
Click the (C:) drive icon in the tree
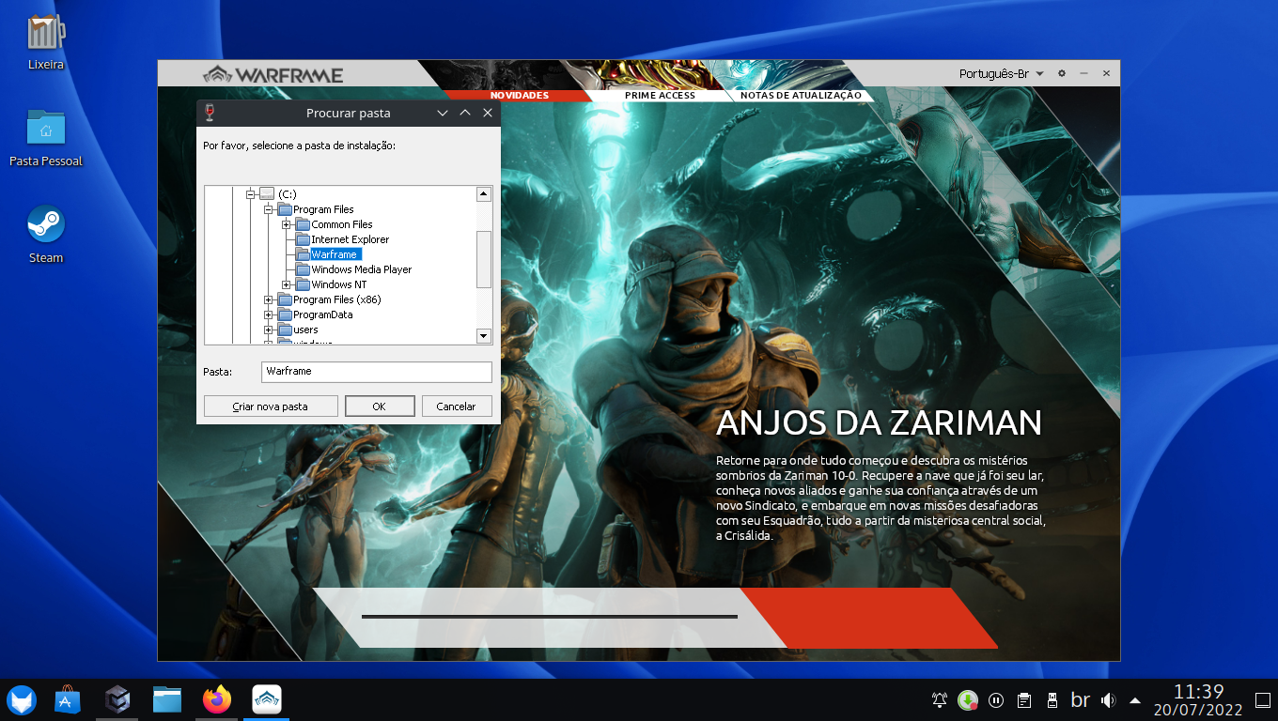click(267, 194)
